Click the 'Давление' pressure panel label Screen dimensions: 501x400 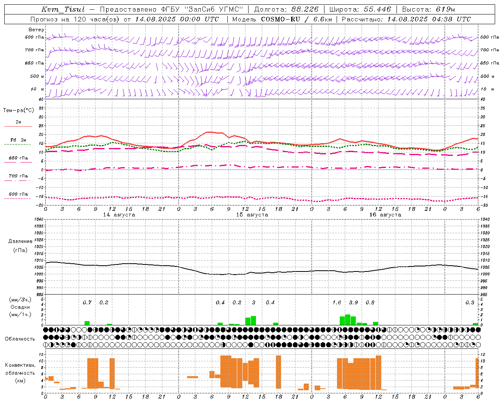20,241
